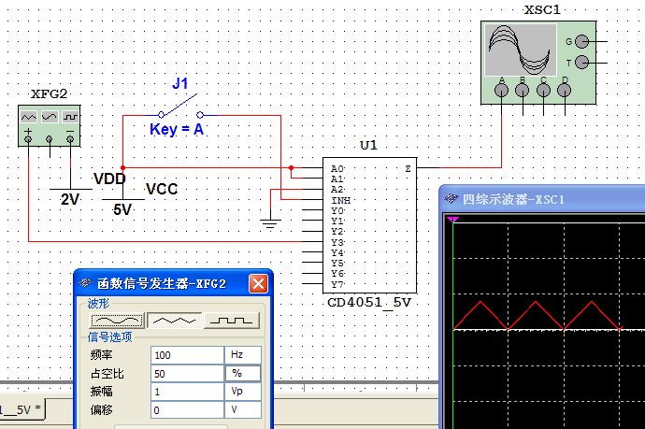Image resolution: width=645 pixels, height=429 pixels.
Task: Click the minus terminal of XFG2
Action: 70,139
